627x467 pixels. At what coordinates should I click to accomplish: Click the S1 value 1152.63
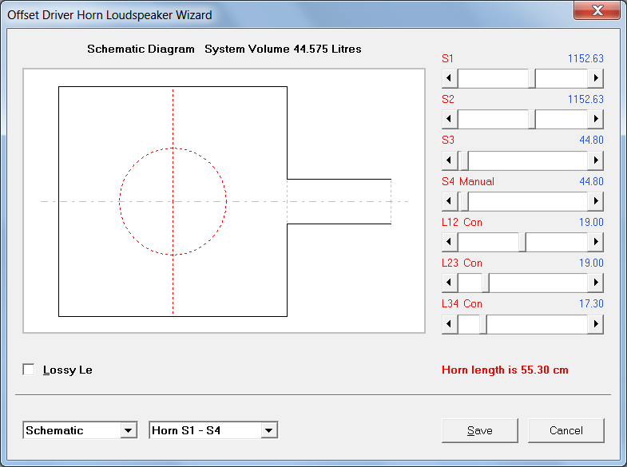point(585,59)
